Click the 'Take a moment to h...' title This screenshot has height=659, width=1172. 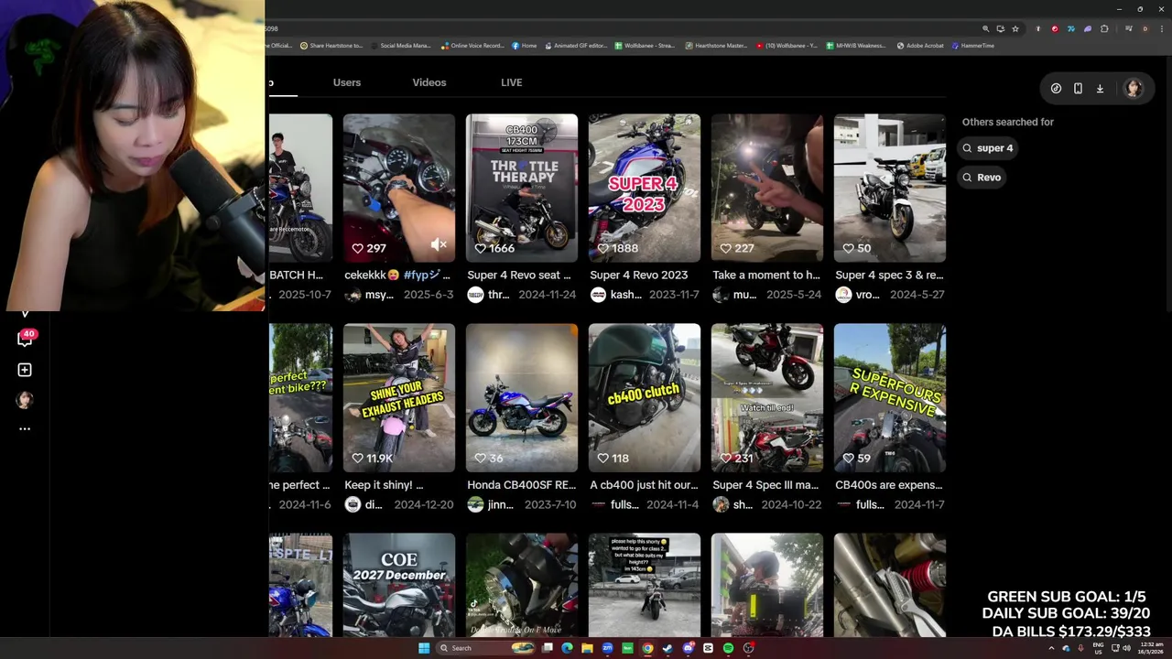point(766,275)
